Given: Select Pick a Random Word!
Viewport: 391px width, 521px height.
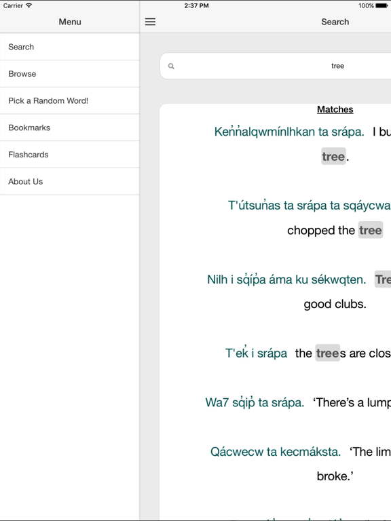Looking at the screenshot, I should point(70,100).
